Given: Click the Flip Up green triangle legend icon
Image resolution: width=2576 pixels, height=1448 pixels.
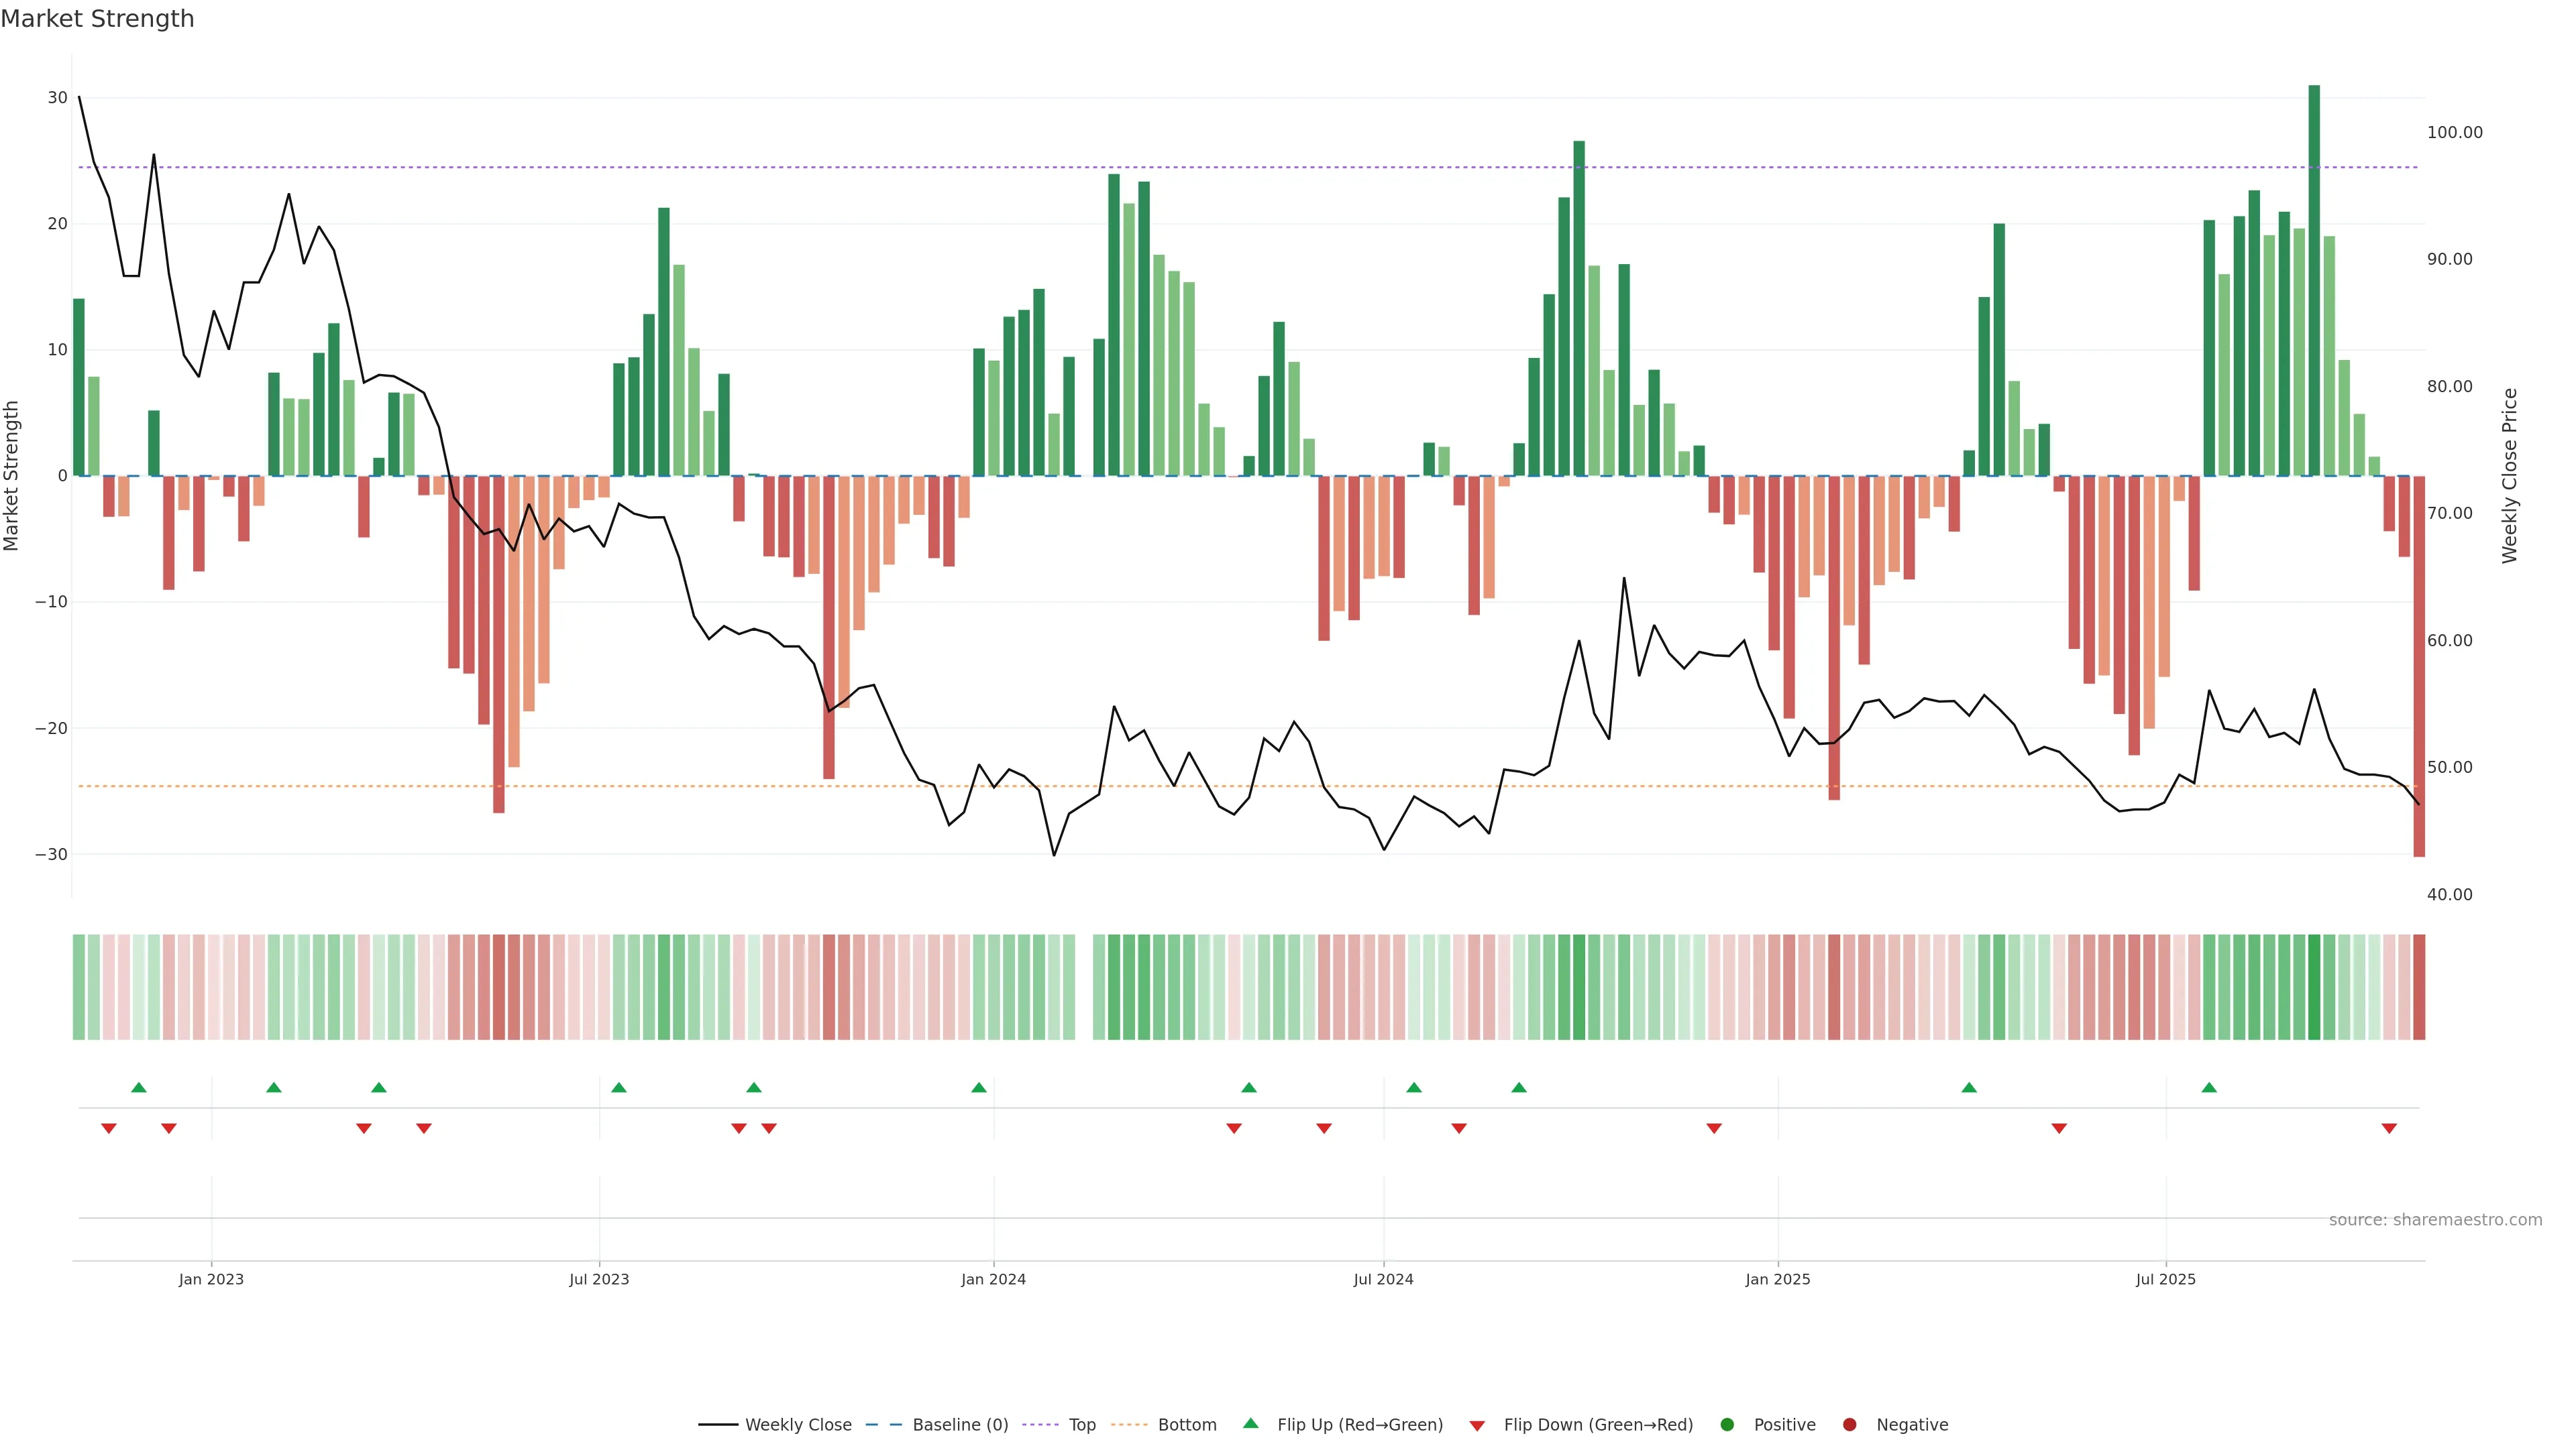Looking at the screenshot, I should click(1250, 1424).
